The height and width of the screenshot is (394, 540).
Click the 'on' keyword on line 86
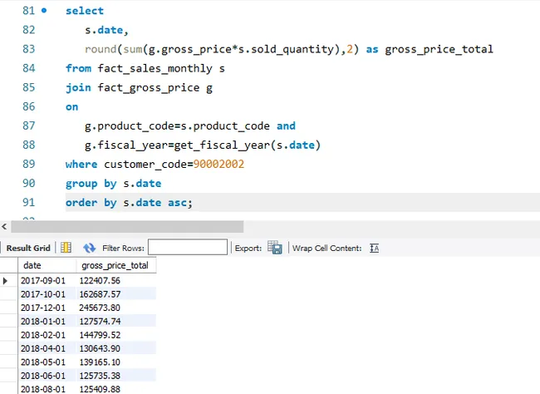pyautogui.click(x=72, y=107)
